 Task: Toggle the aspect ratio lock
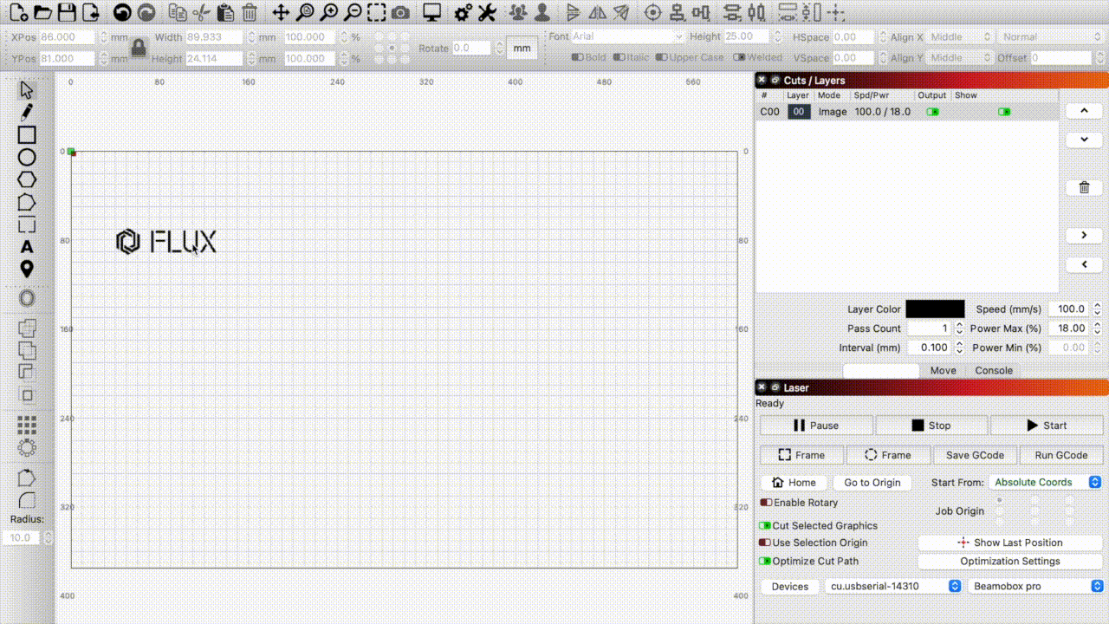coord(139,49)
